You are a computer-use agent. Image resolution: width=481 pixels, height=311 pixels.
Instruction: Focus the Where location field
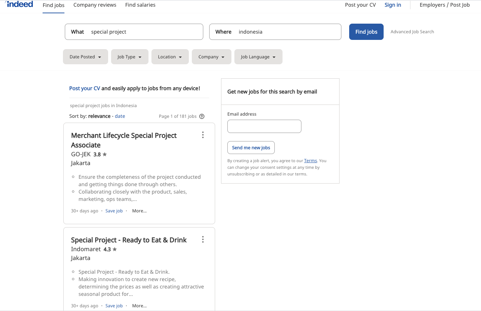point(275,32)
